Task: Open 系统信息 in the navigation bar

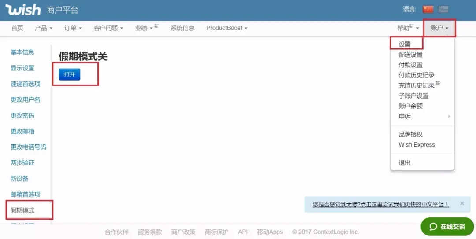Action: tap(182, 28)
